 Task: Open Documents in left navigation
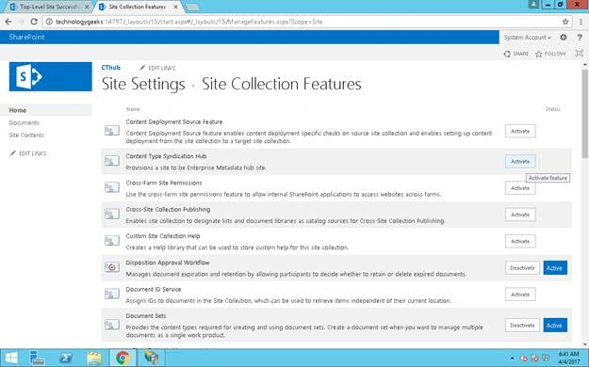pos(25,122)
